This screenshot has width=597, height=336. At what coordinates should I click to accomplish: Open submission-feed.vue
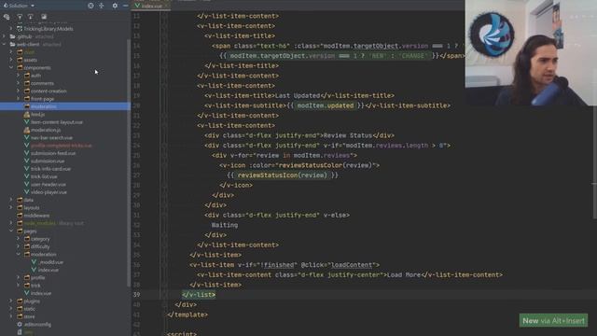click(x=53, y=153)
